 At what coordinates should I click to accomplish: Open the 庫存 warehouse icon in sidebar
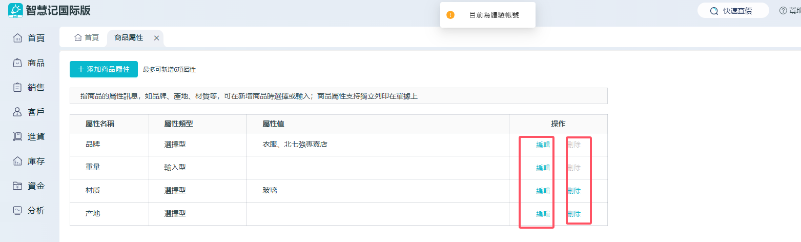coord(17,162)
